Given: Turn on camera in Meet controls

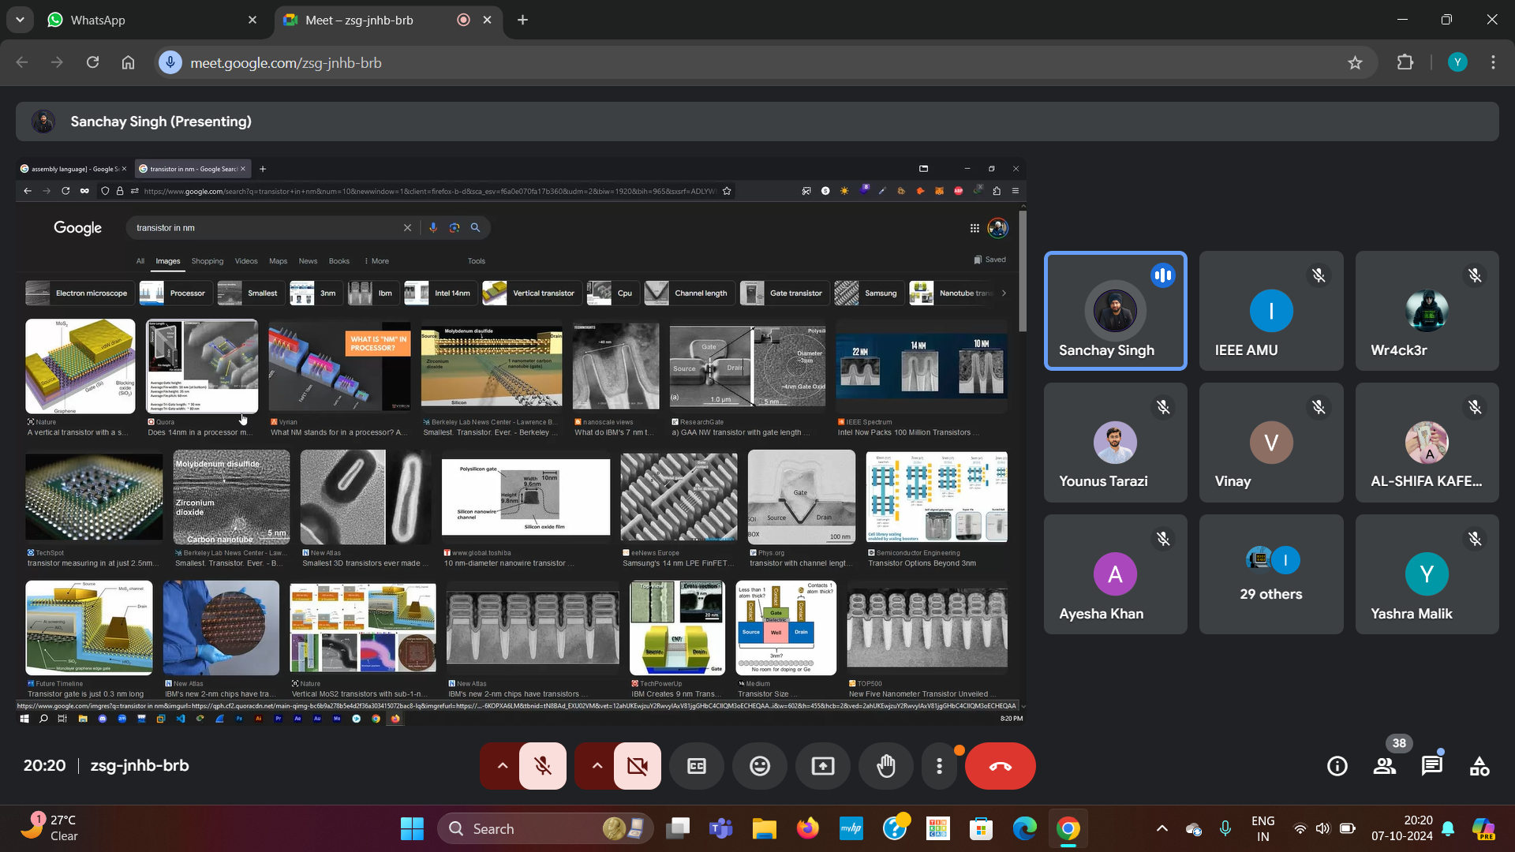Looking at the screenshot, I should point(637,766).
